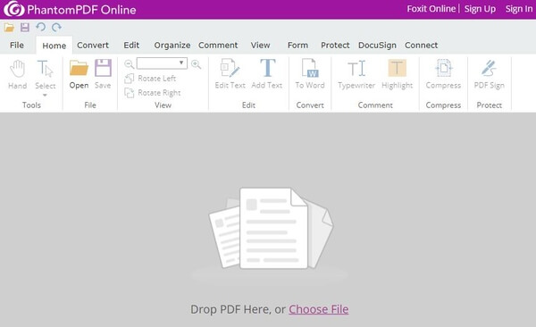Switch to the DocuSign tab

pyautogui.click(x=377, y=46)
